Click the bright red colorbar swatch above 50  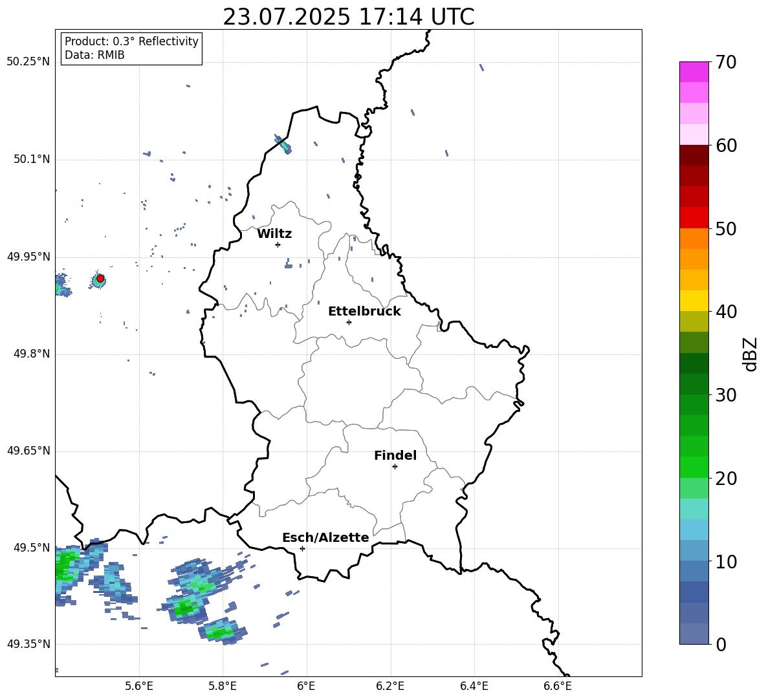(x=694, y=218)
